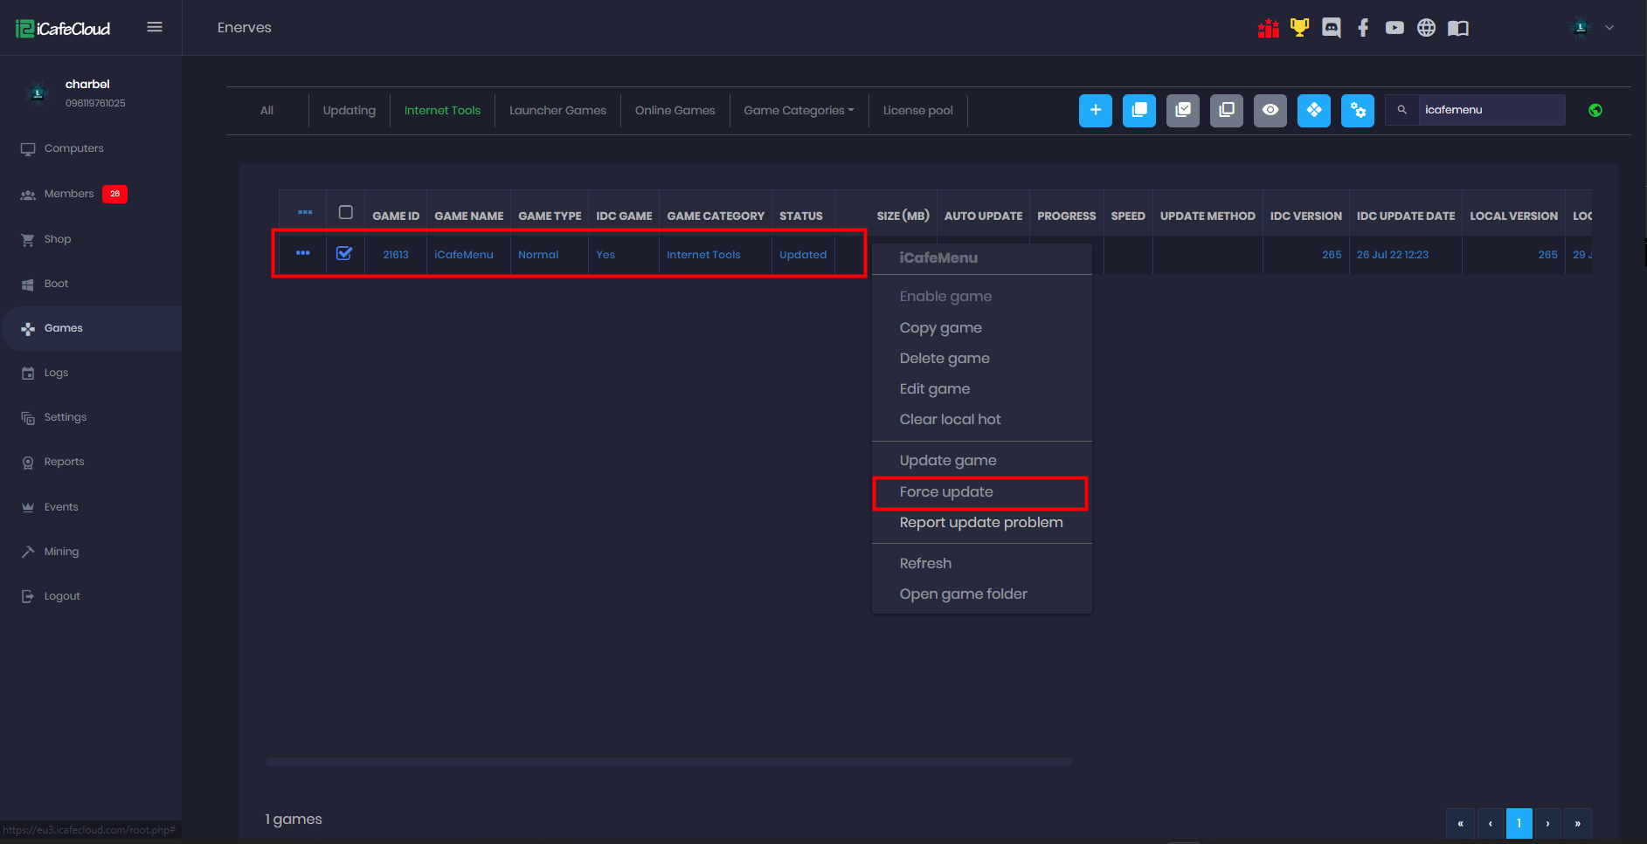Click the gray duplicate squares toolbar icon
The height and width of the screenshot is (844, 1647).
[1227, 110]
